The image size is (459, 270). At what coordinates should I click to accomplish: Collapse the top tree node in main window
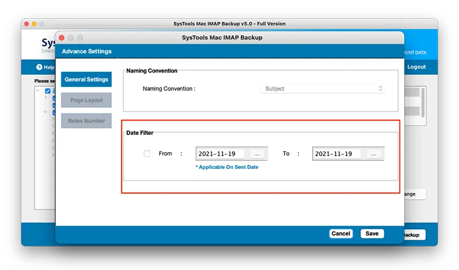[38, 91]
